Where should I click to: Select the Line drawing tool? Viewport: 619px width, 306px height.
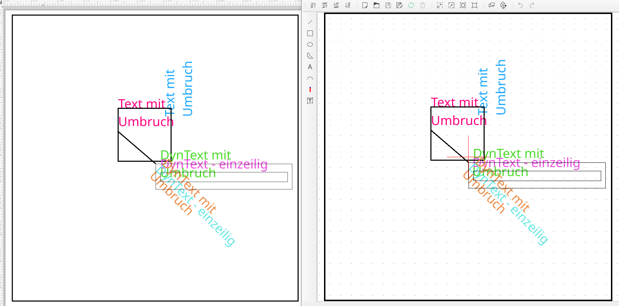pyautogui.click(x=310, y=22)
